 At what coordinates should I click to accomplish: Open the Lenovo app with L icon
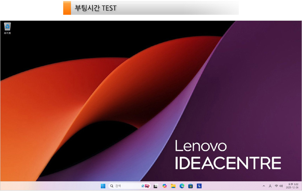pyautogui.click(x=199, y=186)
